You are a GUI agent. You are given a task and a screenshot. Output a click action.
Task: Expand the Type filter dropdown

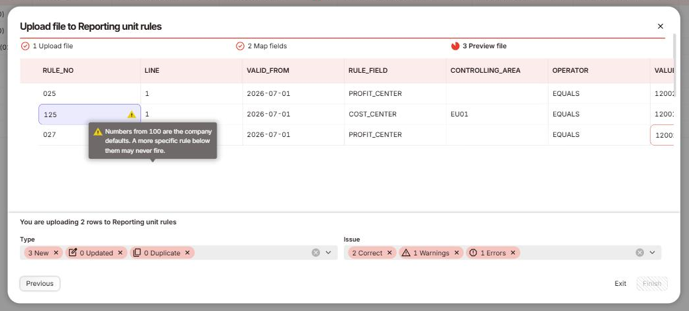[328, 252]
